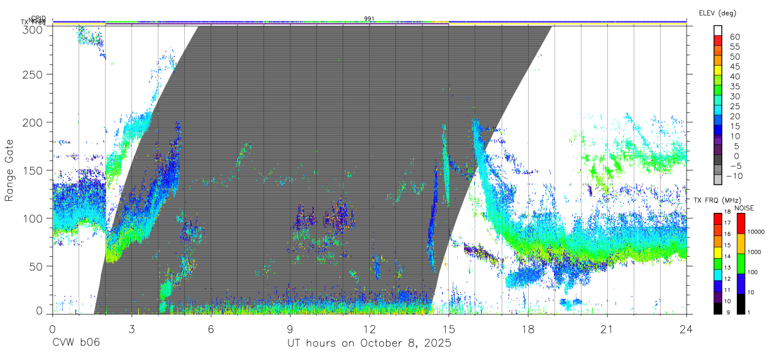Click the 'CVW b06' radar label
The width and height of the screenshot is (772, 356).
click(x=76, y=343)
